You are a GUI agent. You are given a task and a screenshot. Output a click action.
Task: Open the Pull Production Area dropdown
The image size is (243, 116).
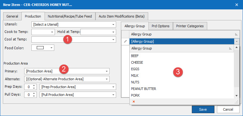point(114,95)
